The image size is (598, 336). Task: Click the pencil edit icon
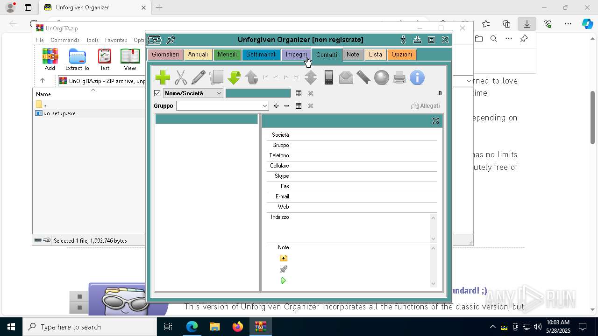click(199, 77)
